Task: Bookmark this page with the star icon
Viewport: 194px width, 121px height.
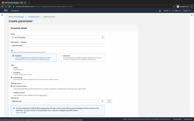Action: pyautogui.click(x=174, y=6)
